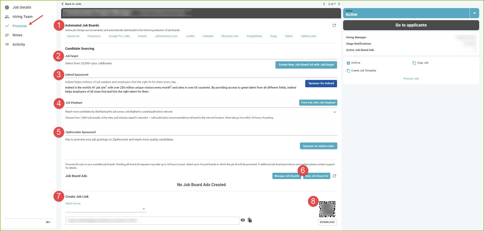Click the Notes lines icon
The height and width of the screenshot is (231, 484).
click(7, 35)
